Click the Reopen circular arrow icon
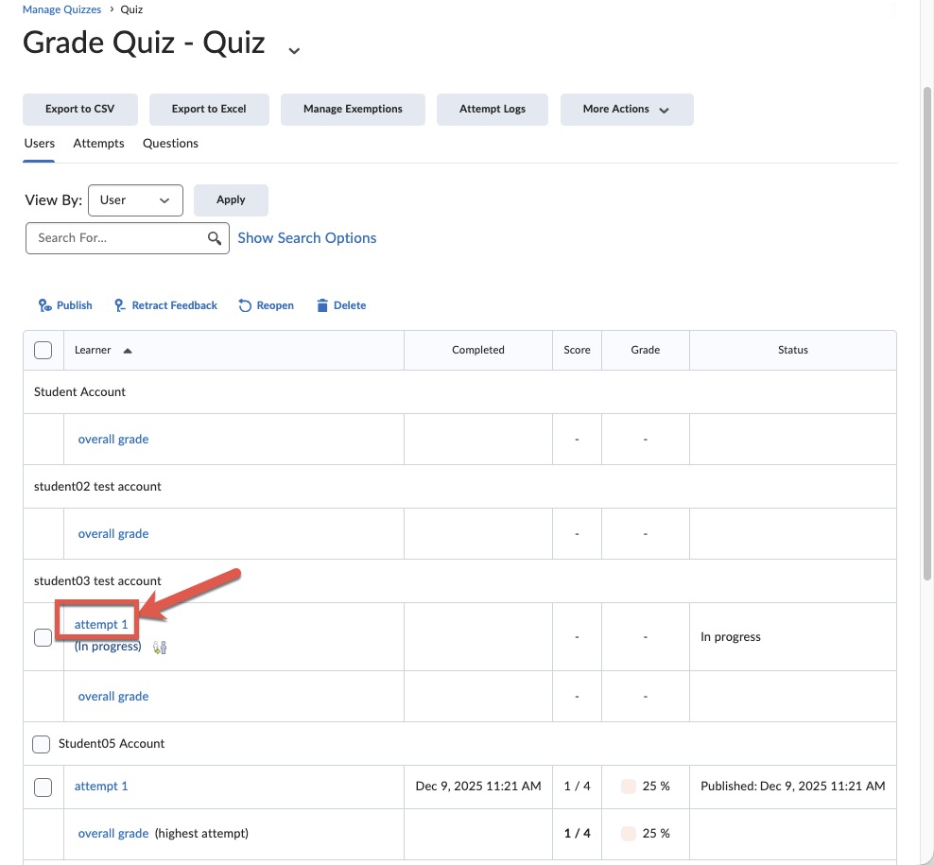 click(245, 305)
